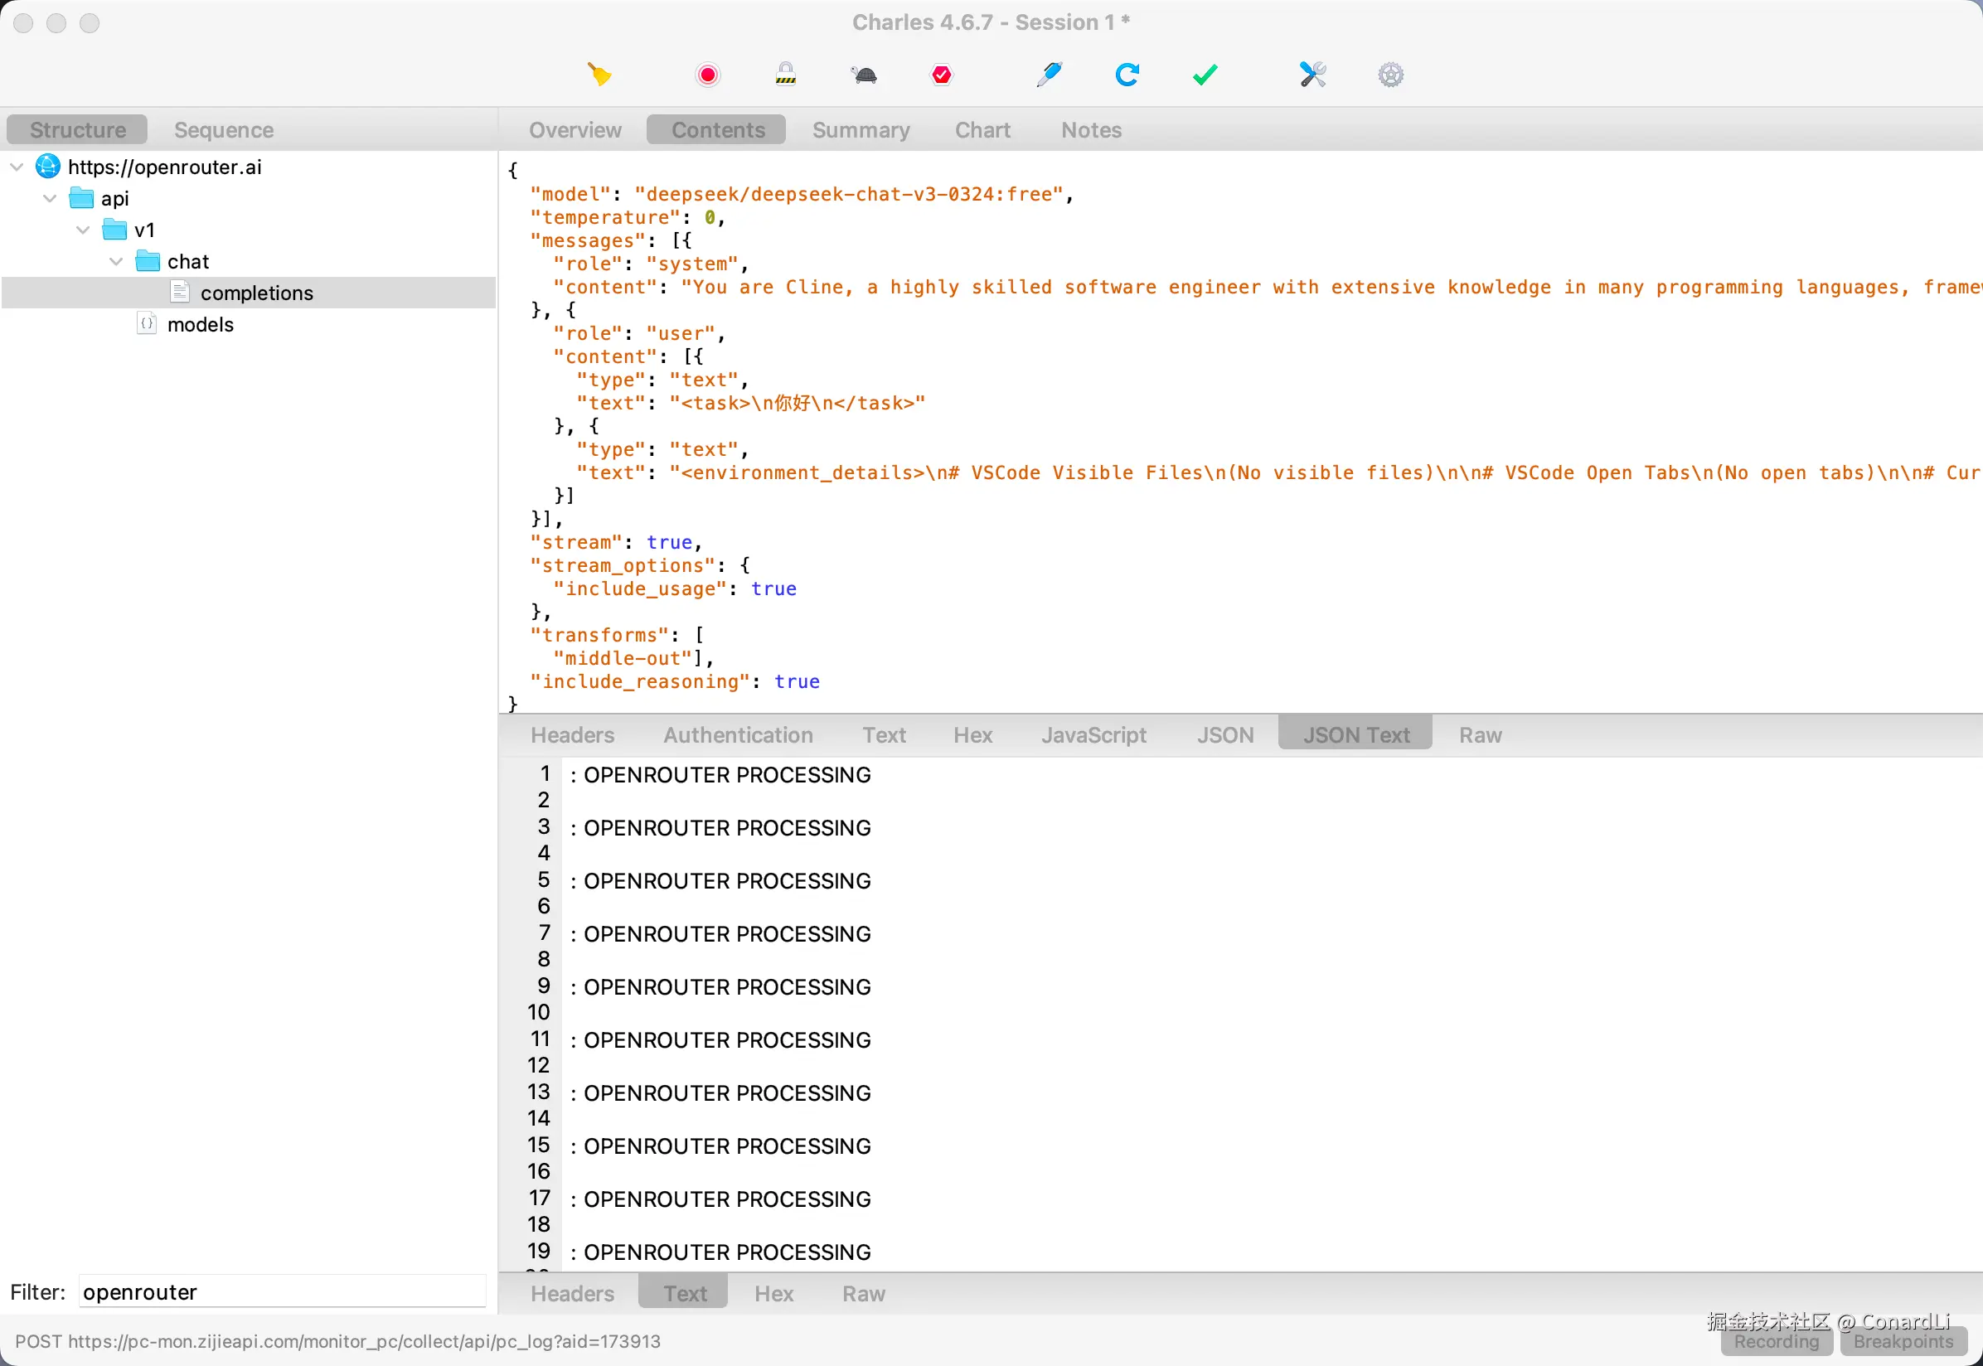Click the green validate checkmark icon
The height and width of the screenshot is (1366, 1983).
[1205, 75]
